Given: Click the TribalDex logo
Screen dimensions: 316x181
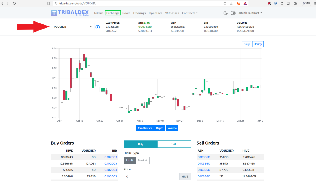Looking at the screenshot, I should pyautogui.click(x=70, y=13).
